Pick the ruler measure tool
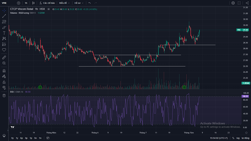The width and height of the screenshot is (251, 141). pyautogui.click(x=4, y=58)
